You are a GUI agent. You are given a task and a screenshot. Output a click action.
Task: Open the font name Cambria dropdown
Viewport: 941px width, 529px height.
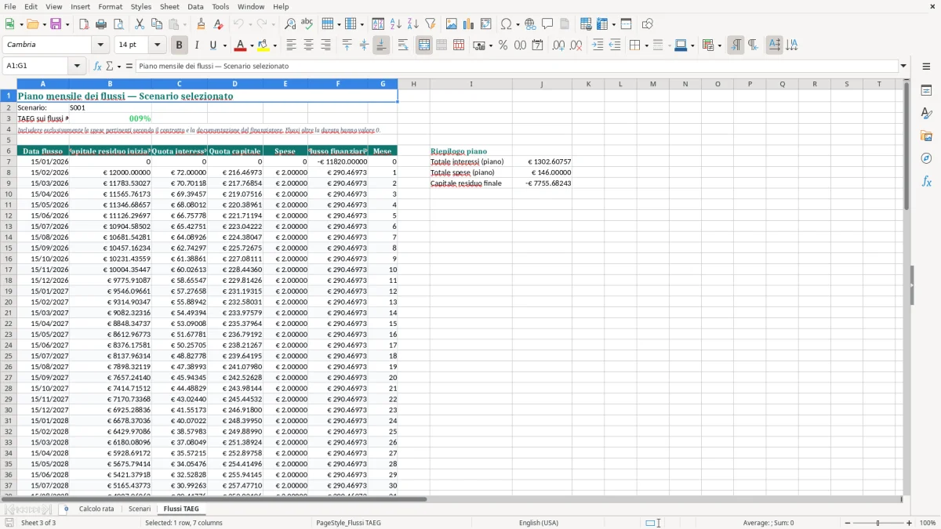[x=100, y=45]
